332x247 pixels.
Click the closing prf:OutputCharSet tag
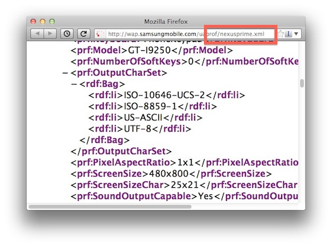coord(121,151)
